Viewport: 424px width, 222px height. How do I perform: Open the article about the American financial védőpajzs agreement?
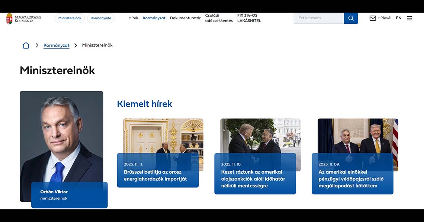coord(352,179)
